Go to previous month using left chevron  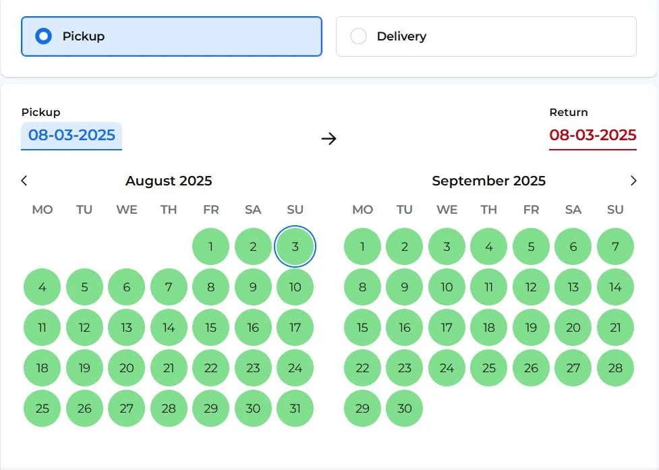coord(24,181)
